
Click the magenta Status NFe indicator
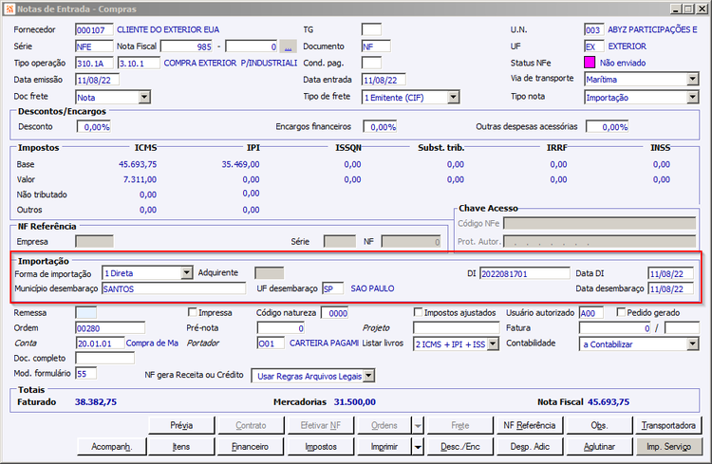tap(590, 63)
